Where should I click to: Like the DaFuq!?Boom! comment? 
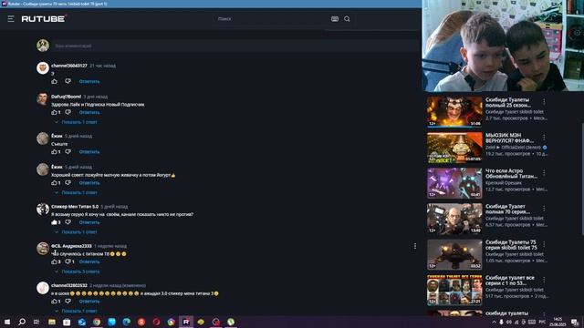pyautogui.click(x=55, y=112)
